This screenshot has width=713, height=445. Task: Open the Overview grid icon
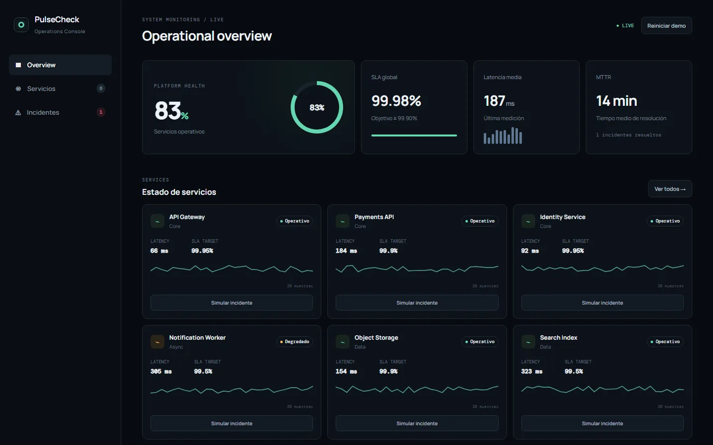[18, 65]
